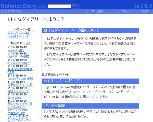
Task: Click はてなダイアリーへようこそ page title
Action: pos(36,19)
